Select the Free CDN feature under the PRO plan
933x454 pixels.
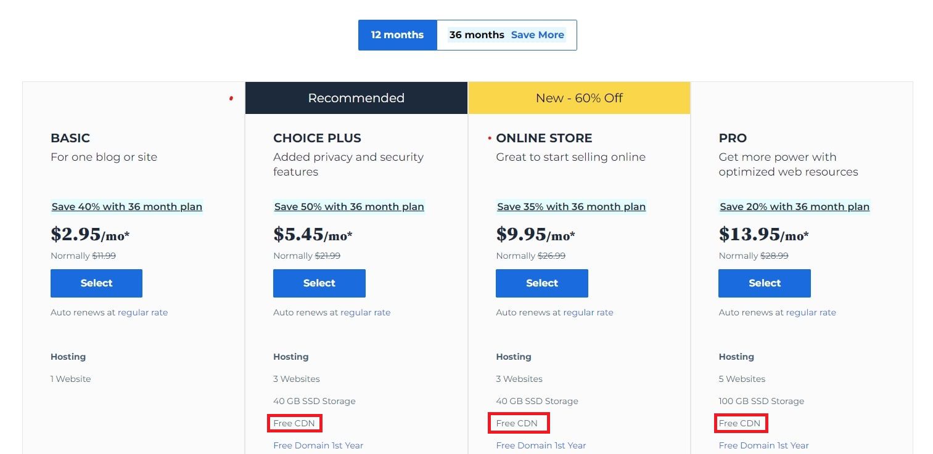(x=741, y=423)
